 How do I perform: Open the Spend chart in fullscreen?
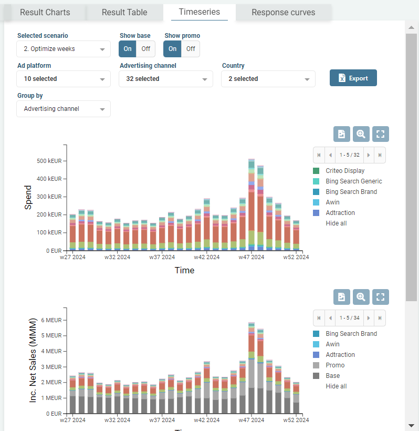(x=381, y=134)
